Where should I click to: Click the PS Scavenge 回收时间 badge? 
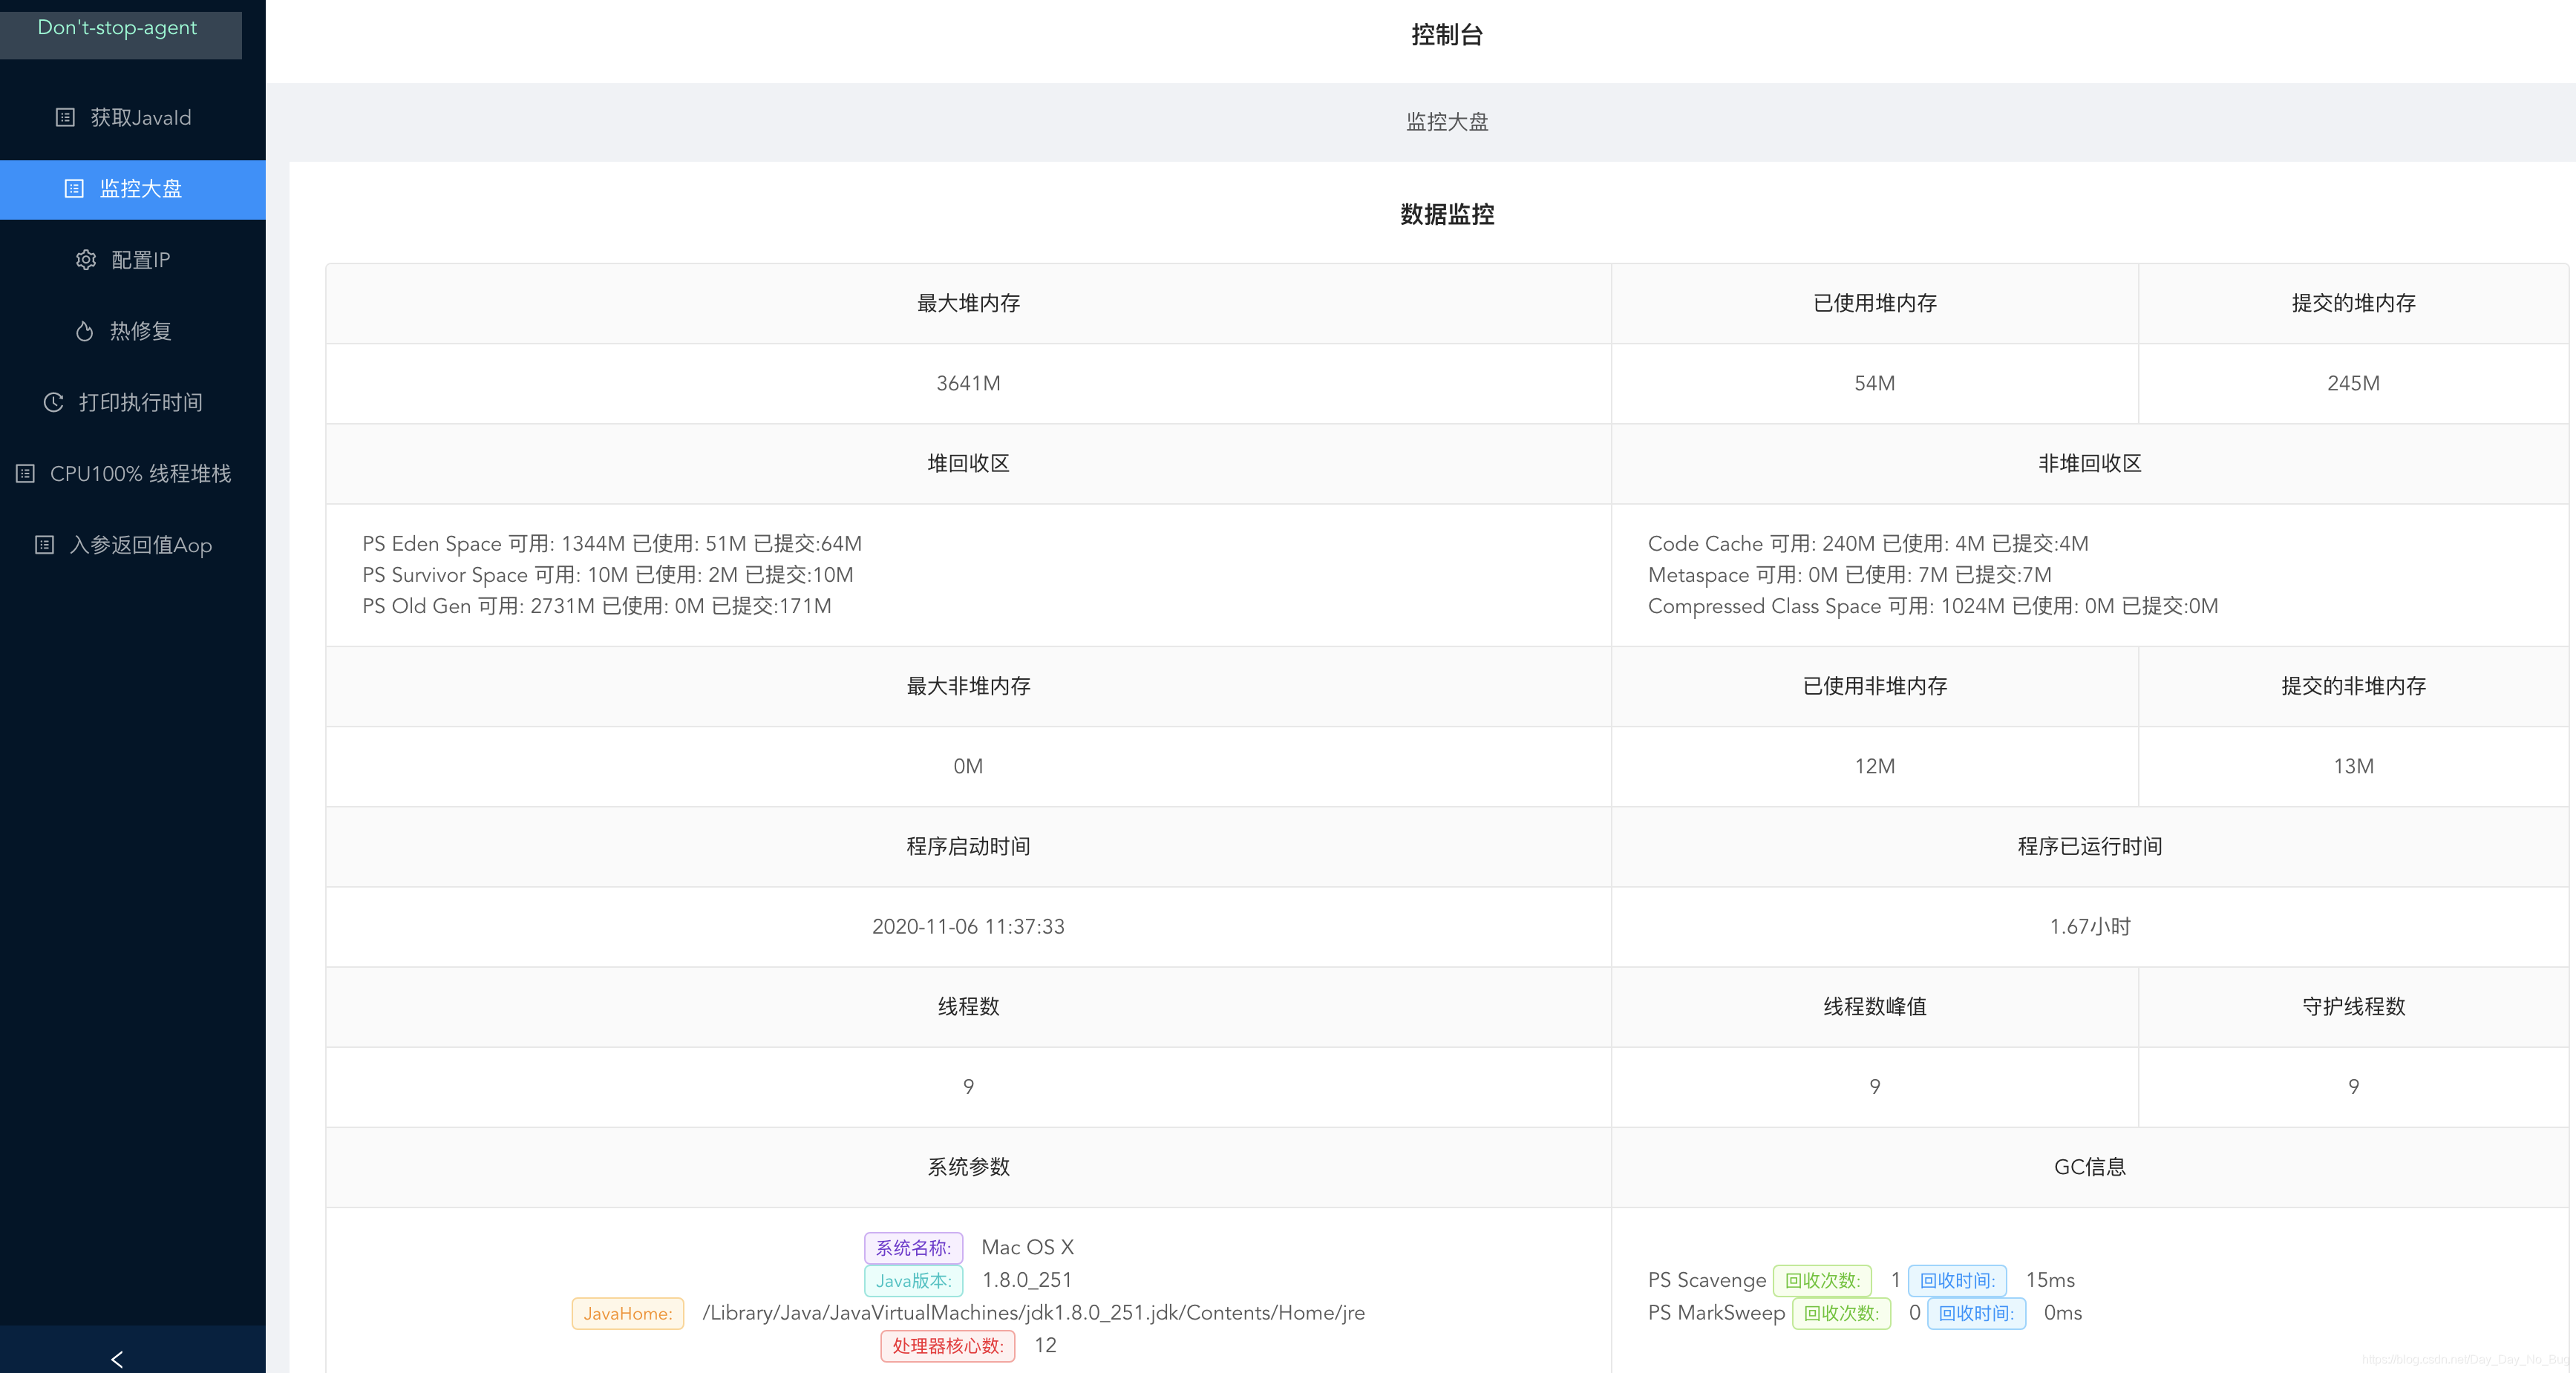coord(1957,1280)
